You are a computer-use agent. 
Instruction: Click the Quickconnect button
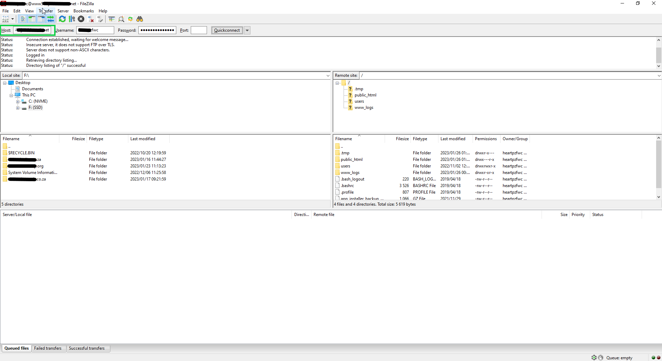[227, 30]
